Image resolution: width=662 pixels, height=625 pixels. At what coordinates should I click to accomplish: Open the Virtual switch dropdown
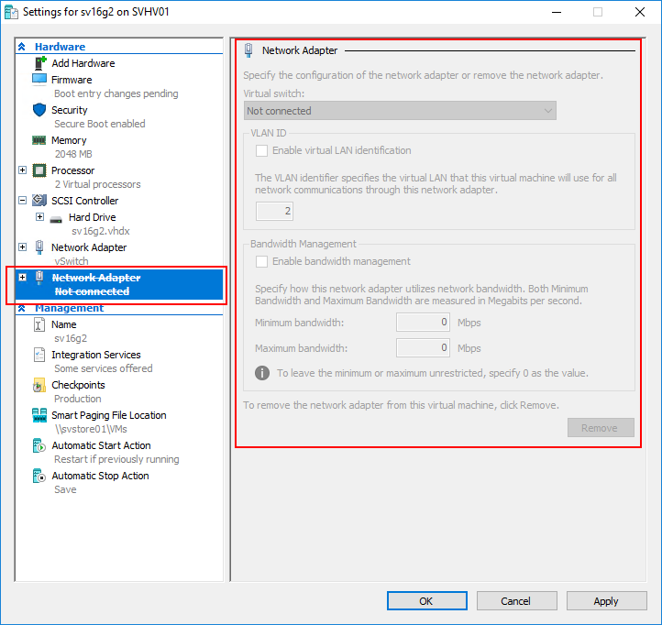(400, 111)
